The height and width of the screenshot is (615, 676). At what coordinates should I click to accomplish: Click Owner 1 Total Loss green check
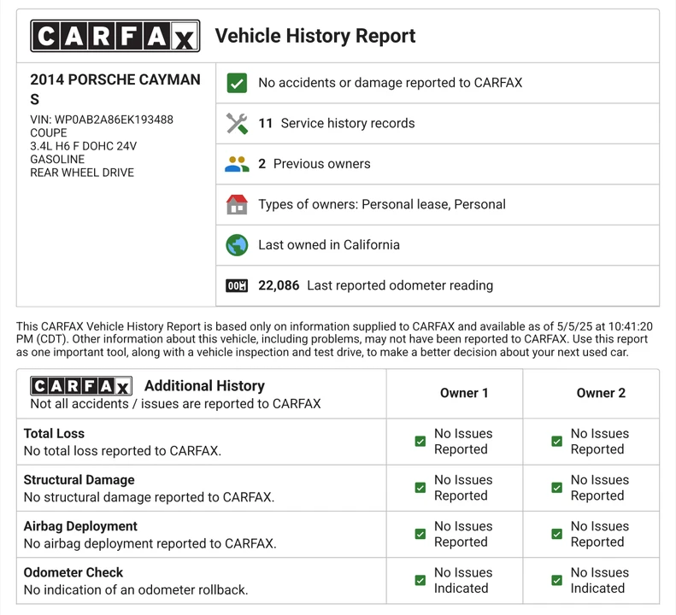coord(420,442)
